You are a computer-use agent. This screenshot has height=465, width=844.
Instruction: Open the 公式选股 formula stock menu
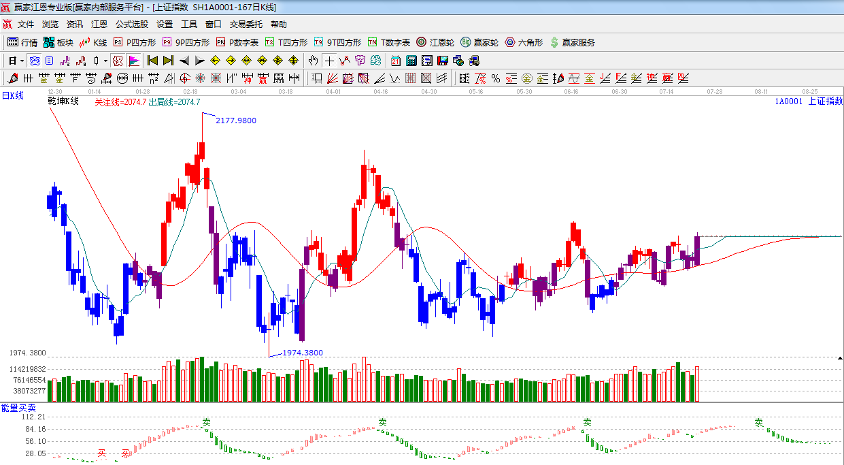point(131,25)
